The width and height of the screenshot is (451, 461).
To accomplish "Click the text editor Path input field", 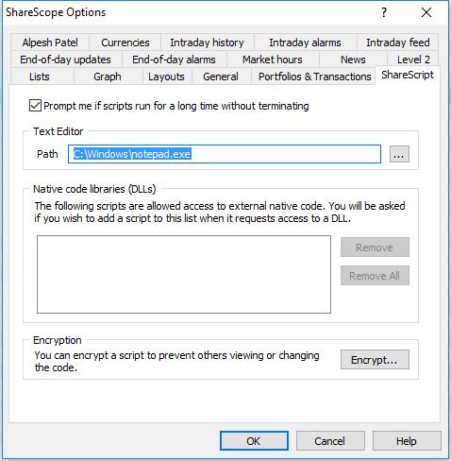I will pos(225,154).
